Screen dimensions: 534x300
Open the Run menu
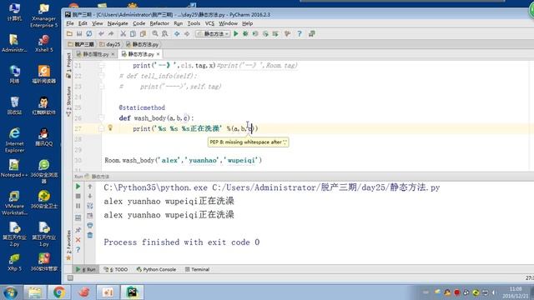[x=178, y=23]
